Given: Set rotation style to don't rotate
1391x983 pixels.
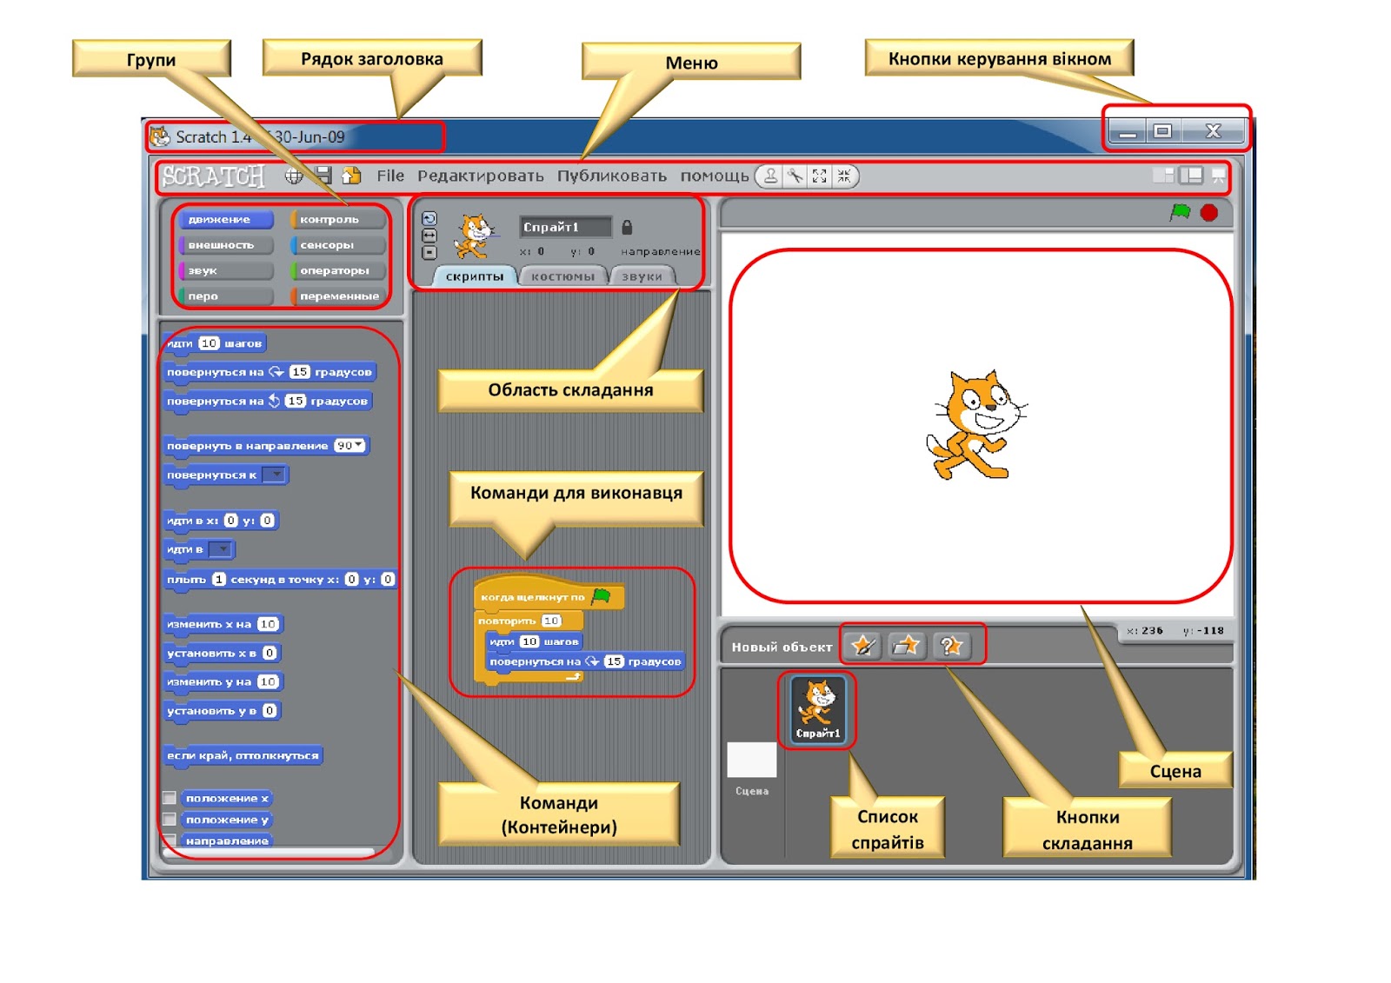Looking at the screenshot, I should click(x=429, y=252).
